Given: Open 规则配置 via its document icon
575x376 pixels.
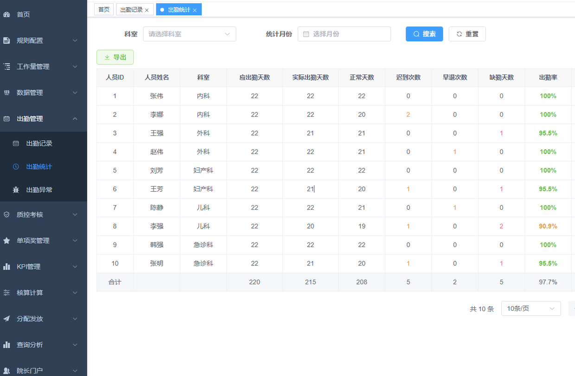Looking at the screenshot, I should click(x=6, y=40).
